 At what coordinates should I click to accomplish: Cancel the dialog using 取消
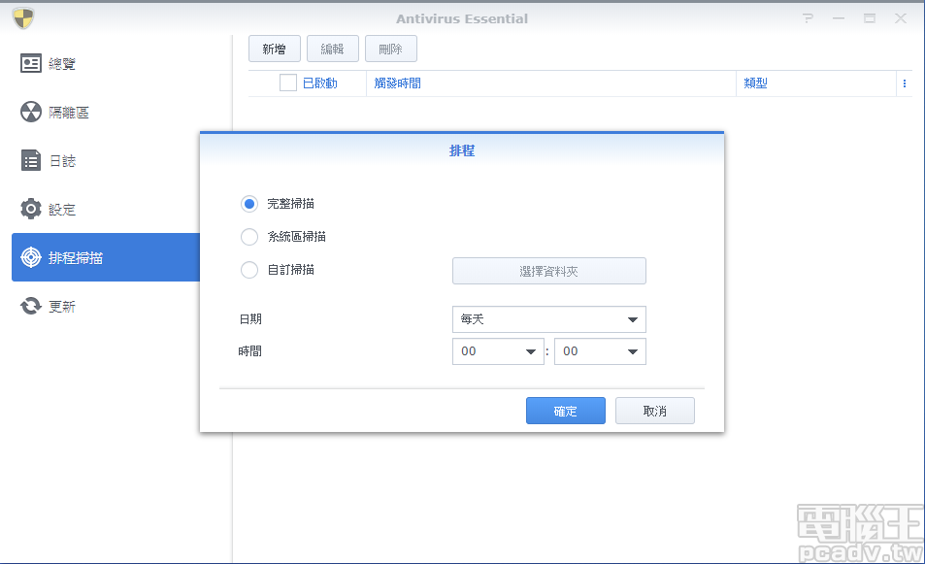654,410
